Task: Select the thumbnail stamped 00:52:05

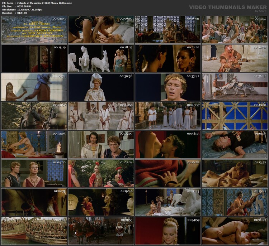Action: [34, 145]
